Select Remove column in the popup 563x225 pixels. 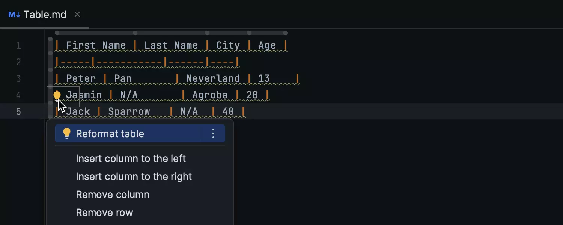point(113,195)
